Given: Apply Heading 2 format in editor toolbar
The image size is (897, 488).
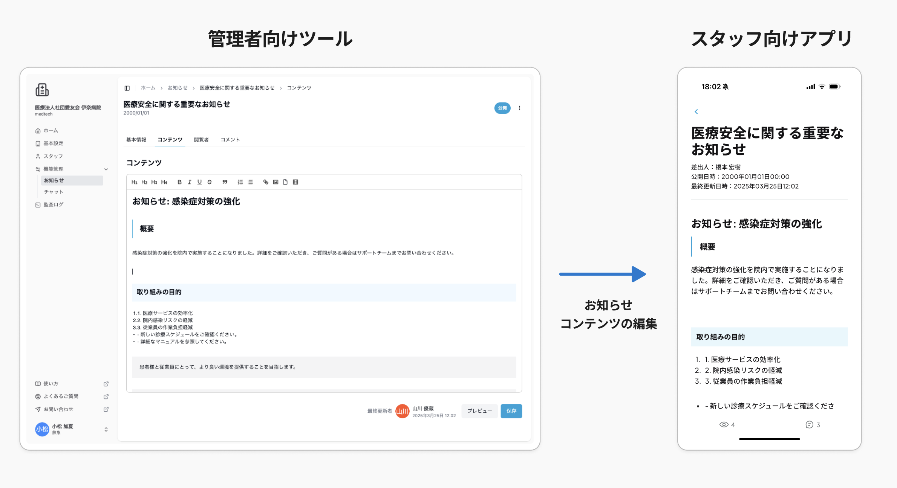Looking at the screenshot, I should (x=144, y=182).
